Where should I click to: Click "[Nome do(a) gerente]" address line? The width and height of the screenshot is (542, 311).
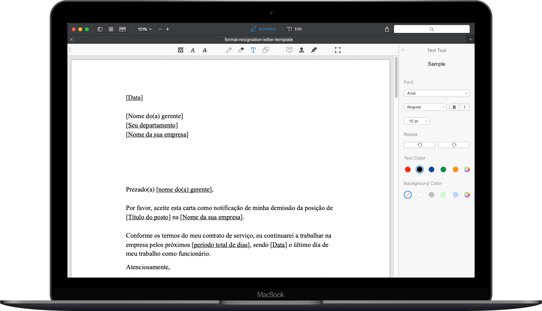click(x=154, y=116)
